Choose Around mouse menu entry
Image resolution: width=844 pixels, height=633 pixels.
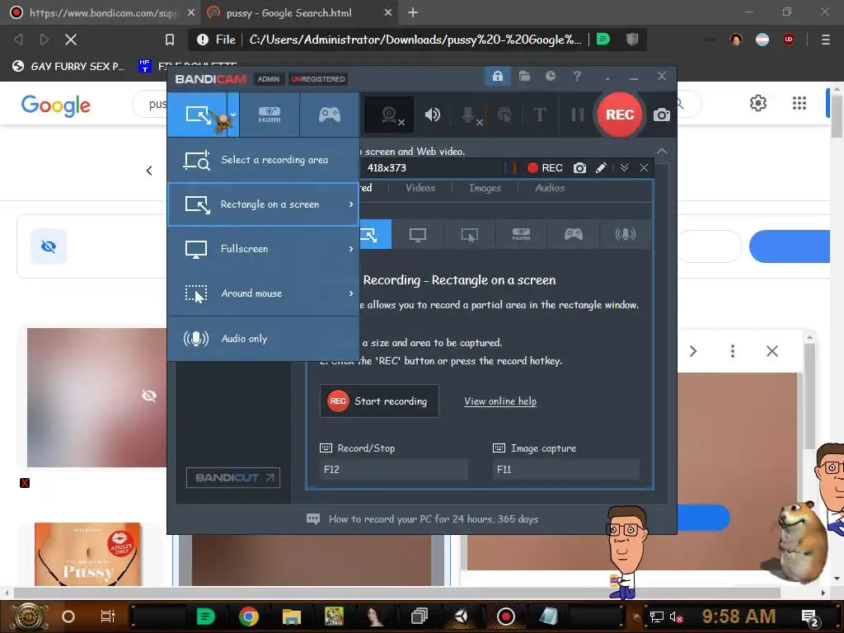tap(263, 293)
